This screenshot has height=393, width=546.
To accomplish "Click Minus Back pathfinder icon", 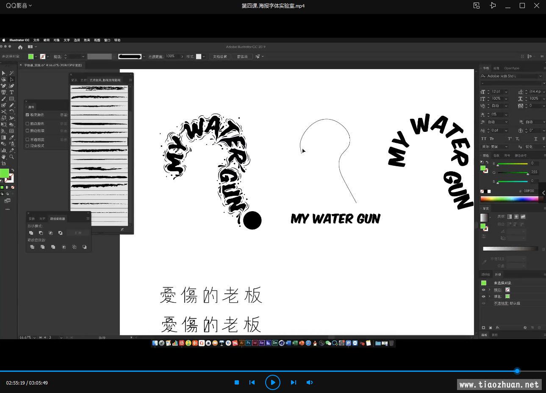I will pyautogui.click(x=85, y=247).
